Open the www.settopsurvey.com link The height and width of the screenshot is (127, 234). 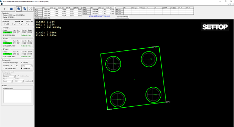99,16
